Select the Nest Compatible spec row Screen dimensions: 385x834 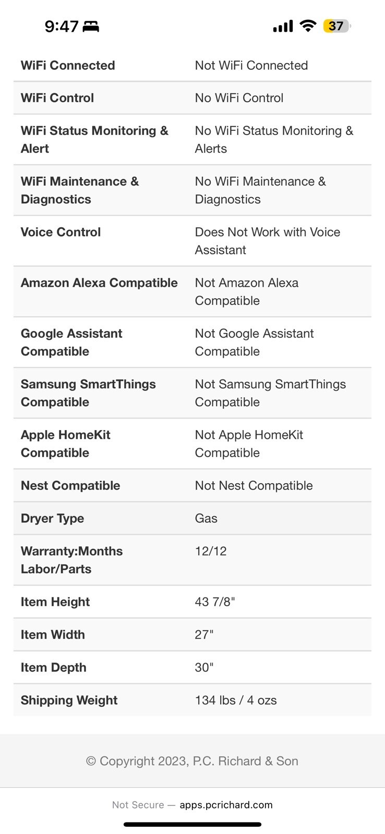pyautogui.click(x=192, y=485)
